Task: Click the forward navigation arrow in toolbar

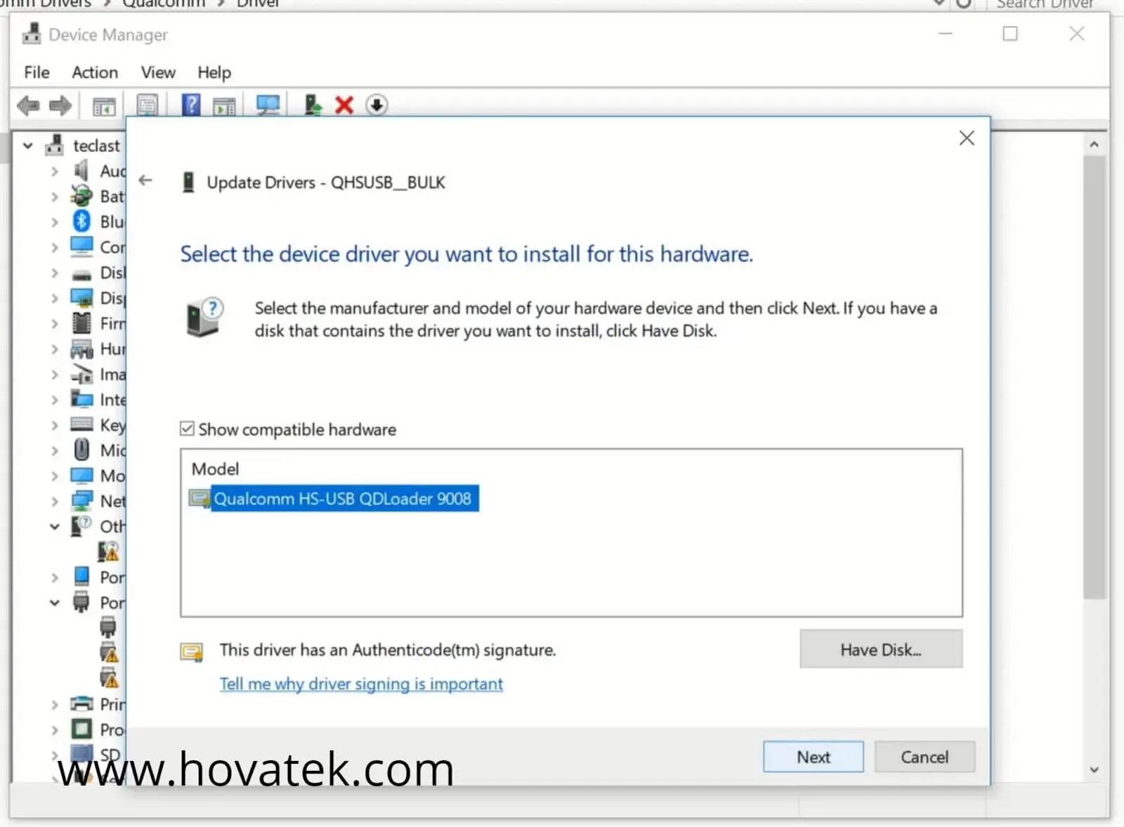Action: (x=60, y=105)
